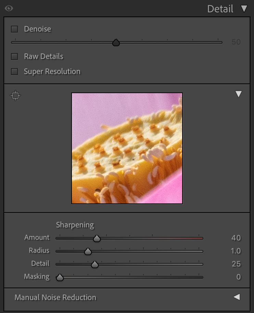Enable the Super Resolution checkbox
The image size is (254, 313).
tap(14, 72)
